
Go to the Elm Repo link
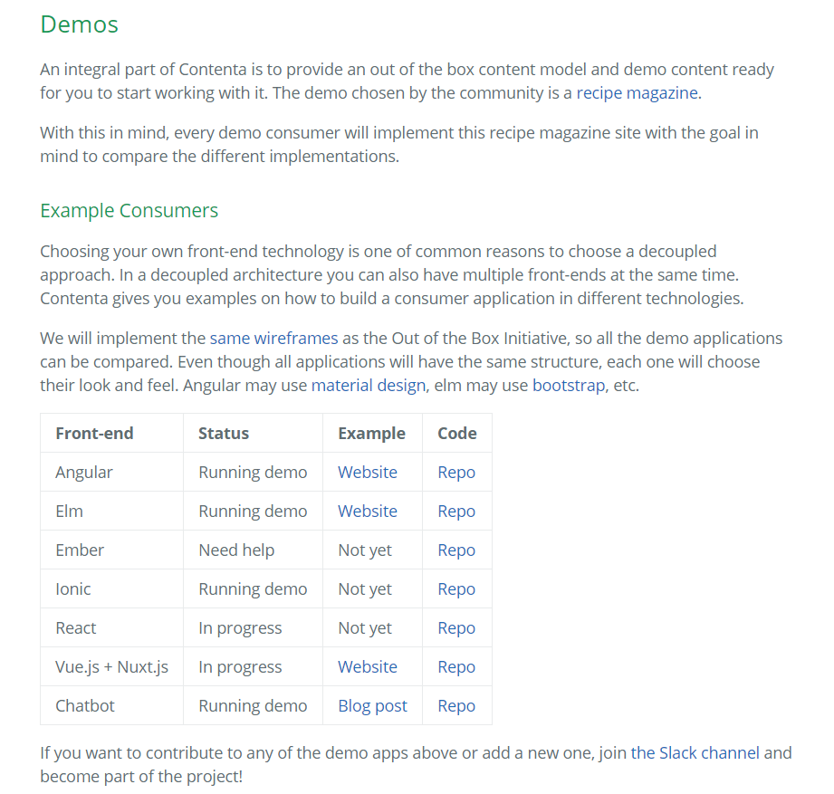coord(456,511)
